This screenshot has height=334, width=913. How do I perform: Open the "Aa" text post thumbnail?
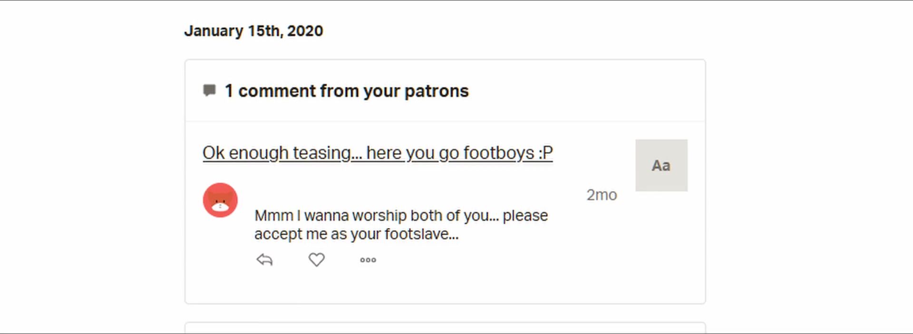coord(661,165)
